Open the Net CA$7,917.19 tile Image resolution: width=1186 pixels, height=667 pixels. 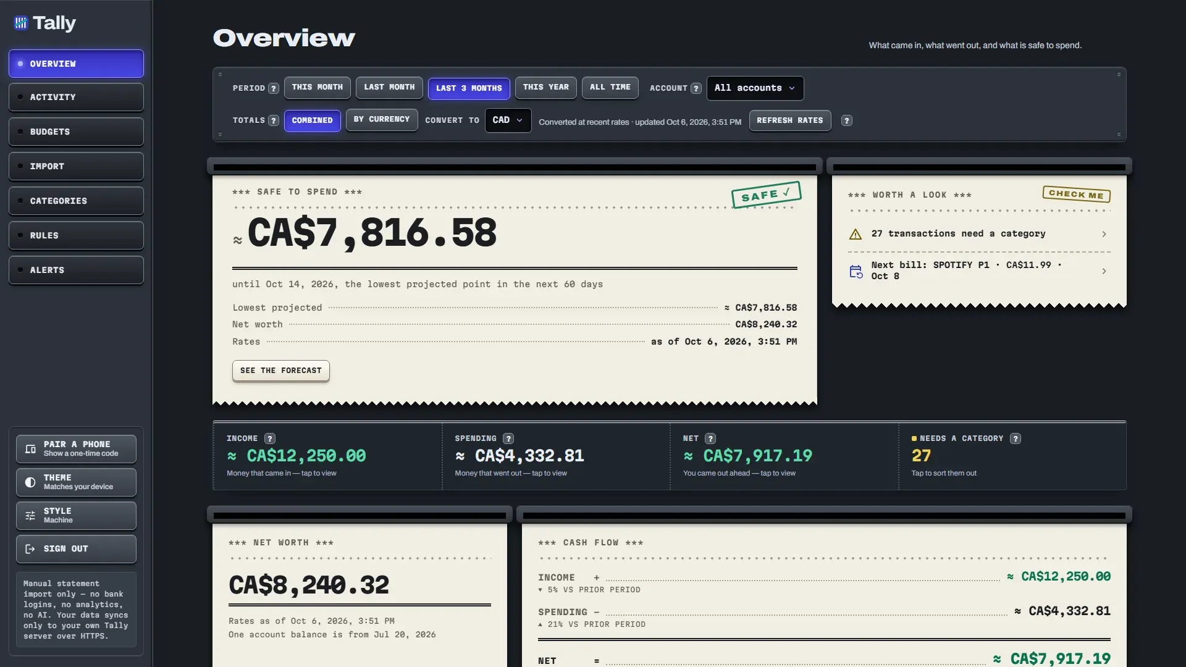tap(784, 456)
